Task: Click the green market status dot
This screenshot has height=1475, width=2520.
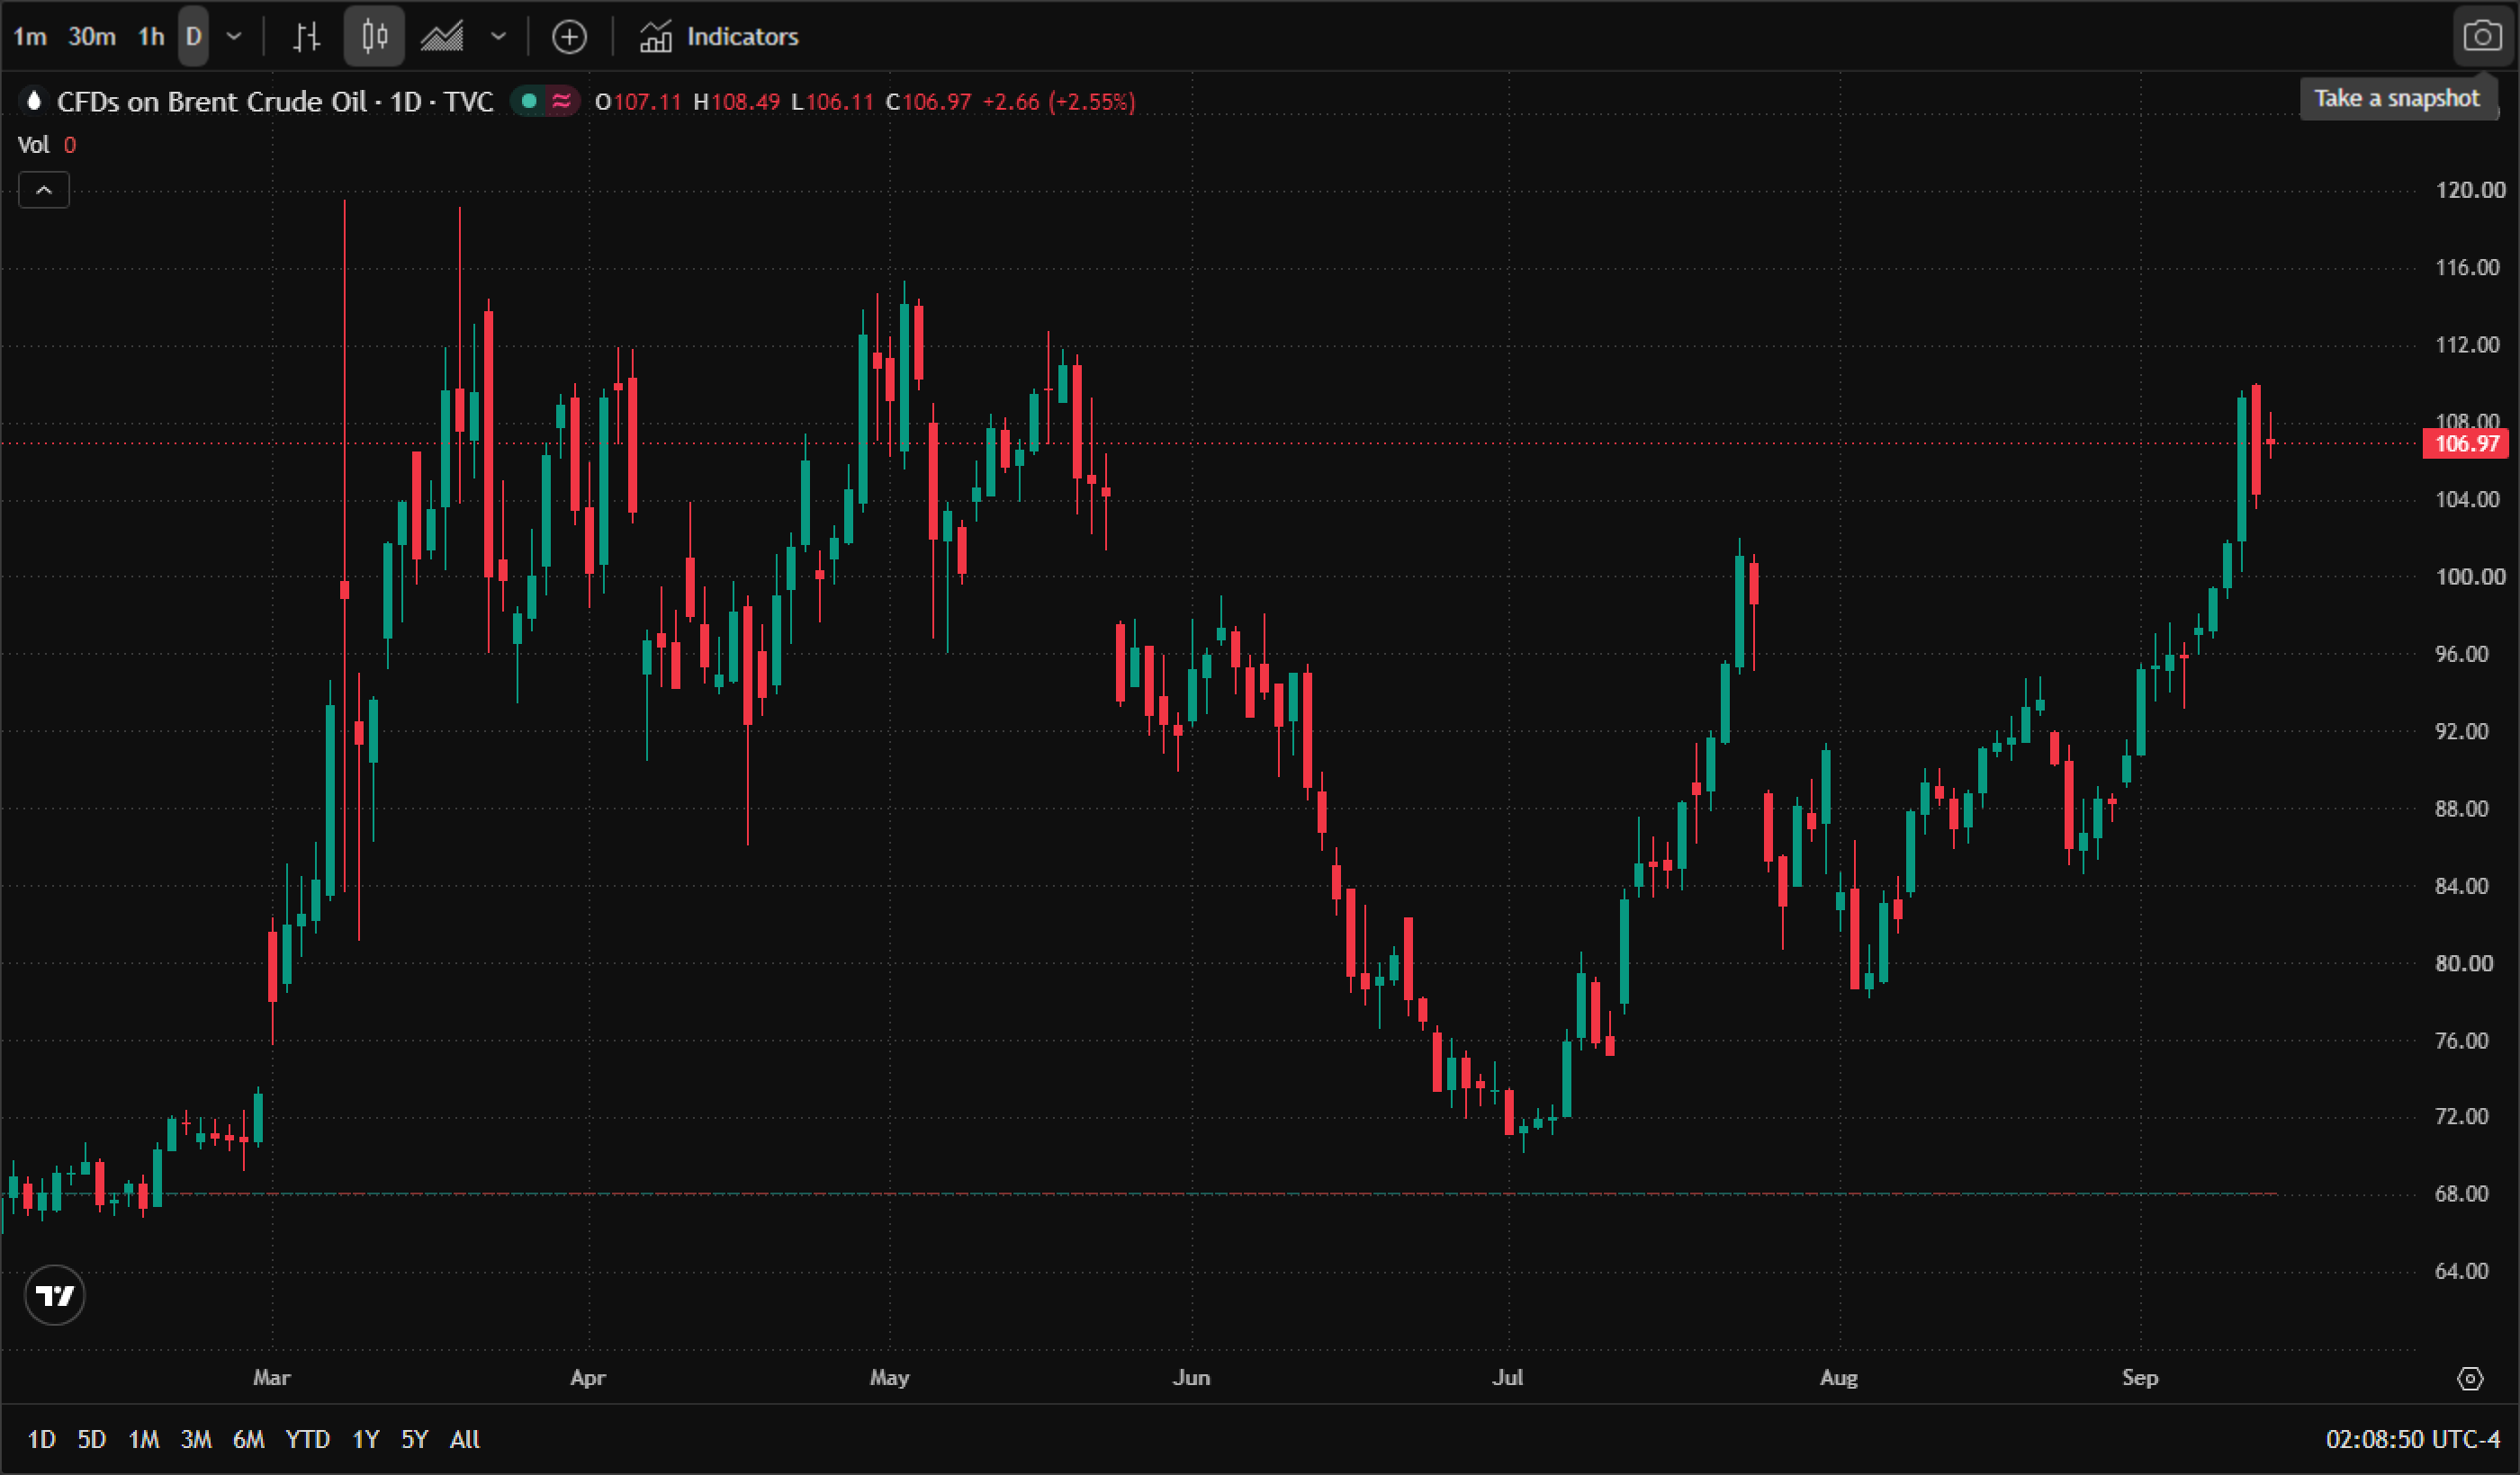Action: pyautogui.click(x=530, y=101)
